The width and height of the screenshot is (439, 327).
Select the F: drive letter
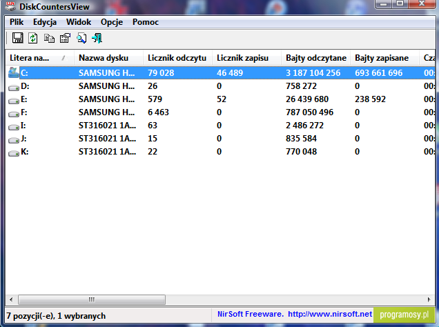23,112
